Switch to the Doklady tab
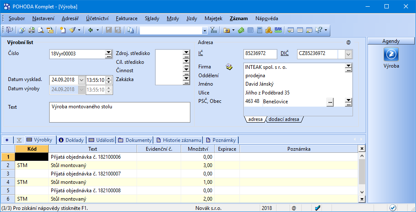 coord(71,140)
